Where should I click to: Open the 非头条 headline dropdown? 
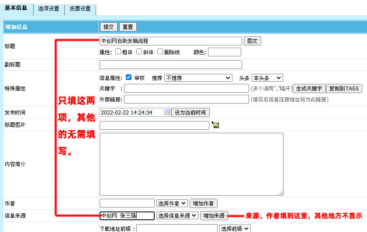tap(267, 78)
